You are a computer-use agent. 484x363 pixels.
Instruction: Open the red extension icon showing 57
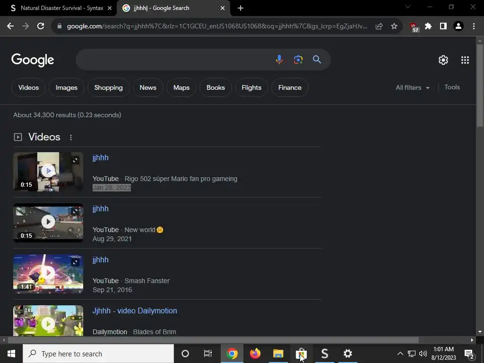(x=414, y=27)
